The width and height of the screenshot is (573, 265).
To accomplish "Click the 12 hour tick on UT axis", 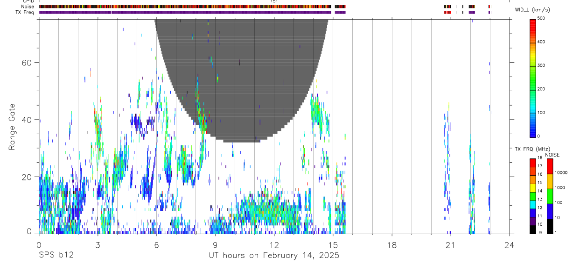I will (x=274, y=244).
